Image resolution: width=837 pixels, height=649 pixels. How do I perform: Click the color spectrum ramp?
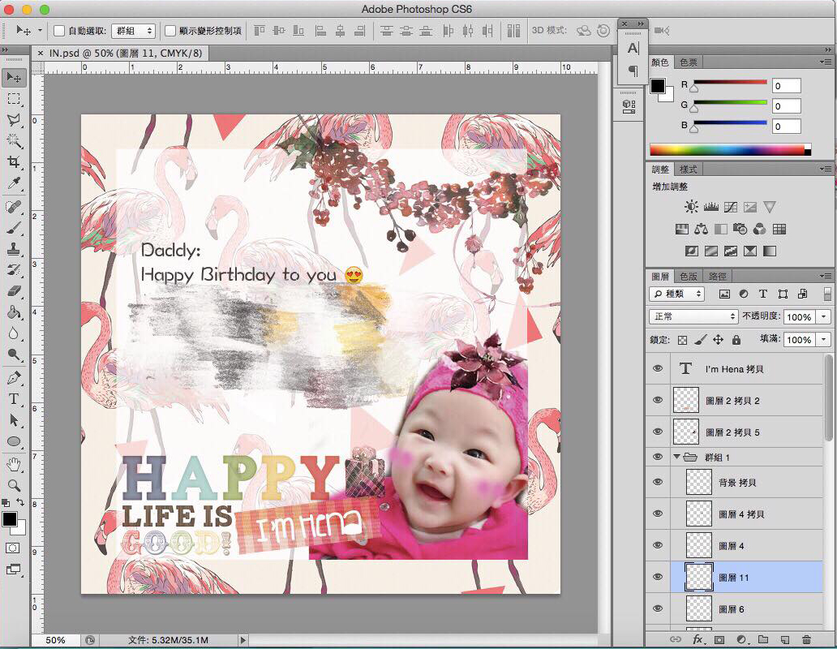728,150
